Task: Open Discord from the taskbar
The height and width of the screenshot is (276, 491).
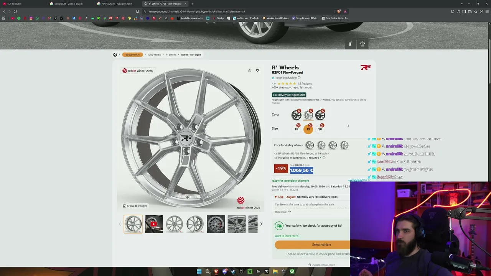Action: pyautogui.click(x=225, y=272)
